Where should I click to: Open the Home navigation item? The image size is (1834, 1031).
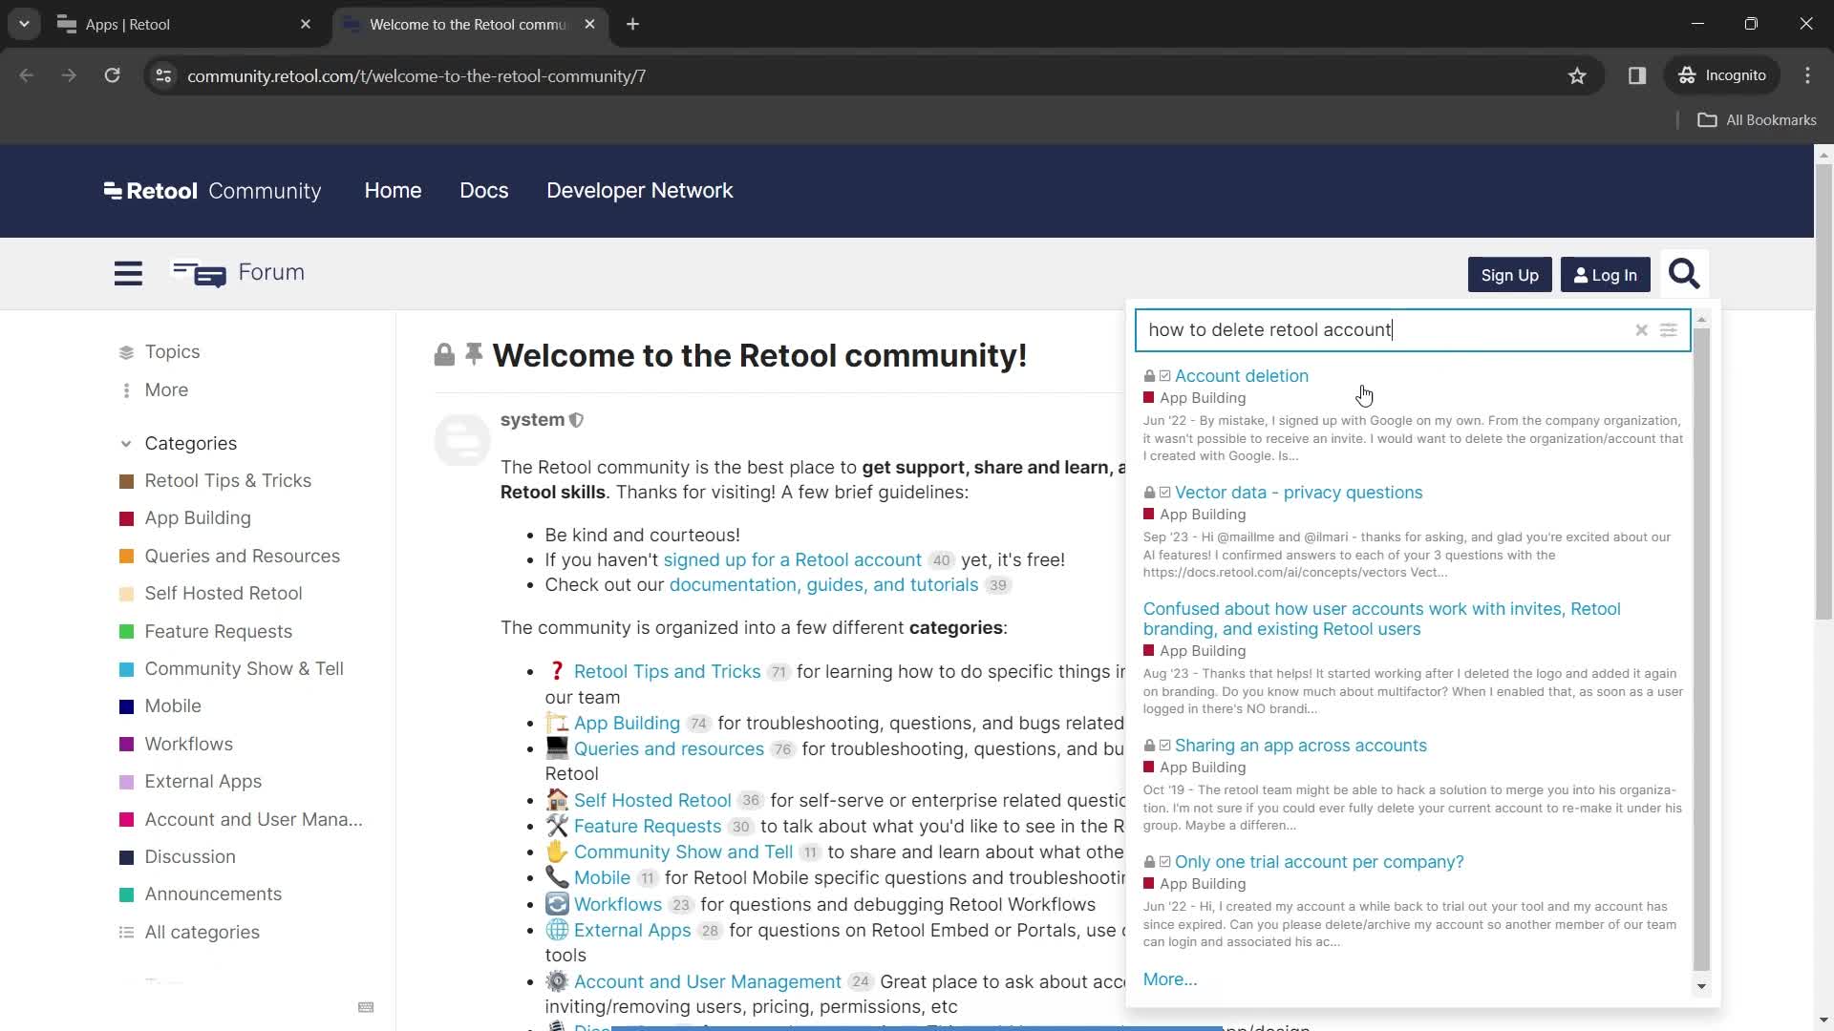[393, 191]
